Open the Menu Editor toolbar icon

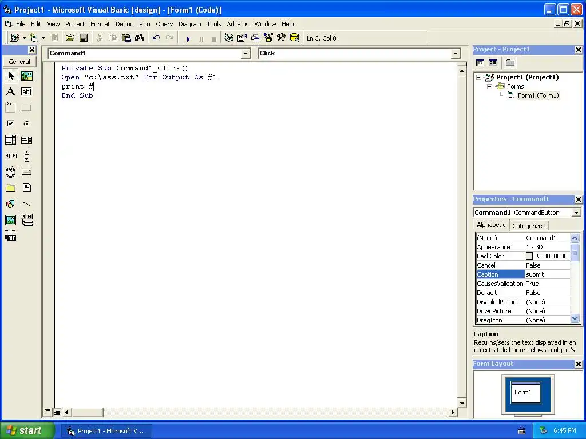229,38
